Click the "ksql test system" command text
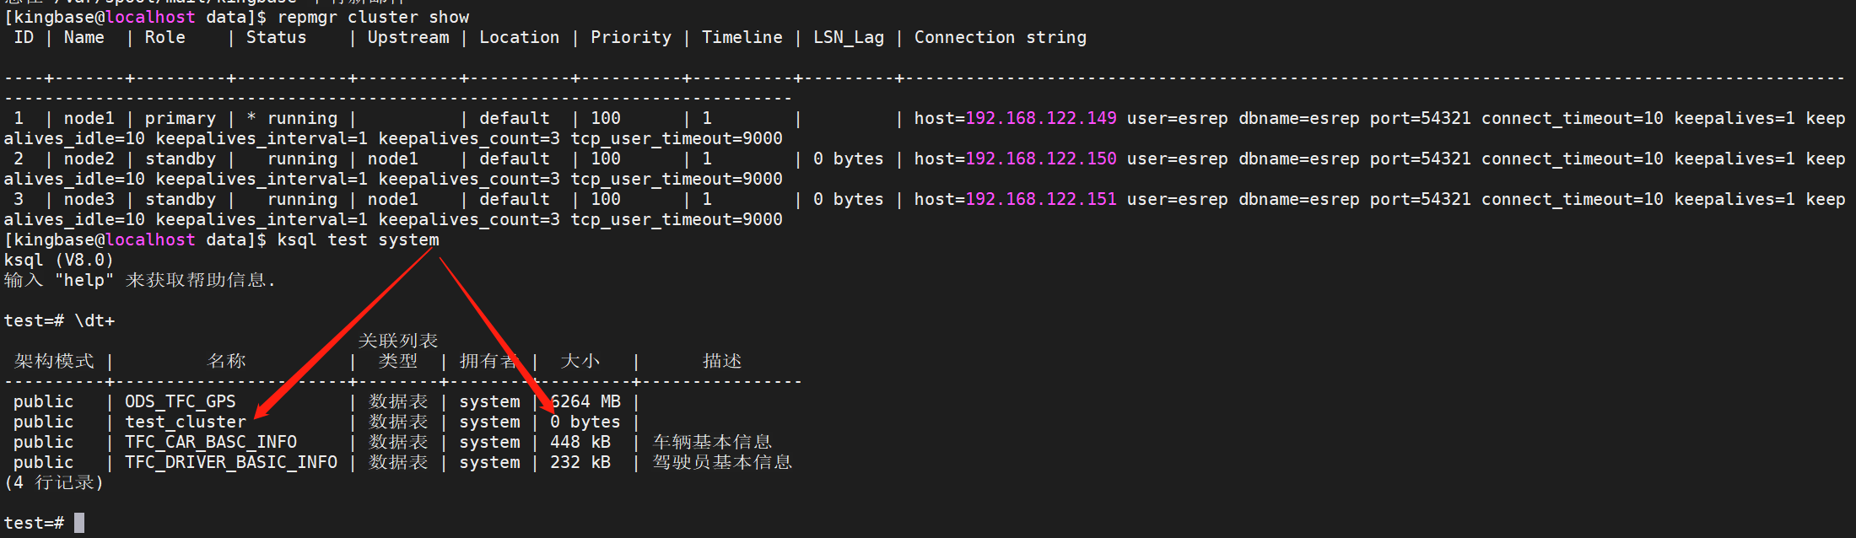This screenshot has width=1856, height=538. point(358,239)
